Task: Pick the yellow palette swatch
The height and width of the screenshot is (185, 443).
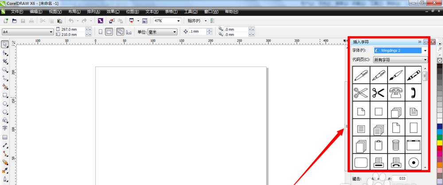Action: (439, 143)
